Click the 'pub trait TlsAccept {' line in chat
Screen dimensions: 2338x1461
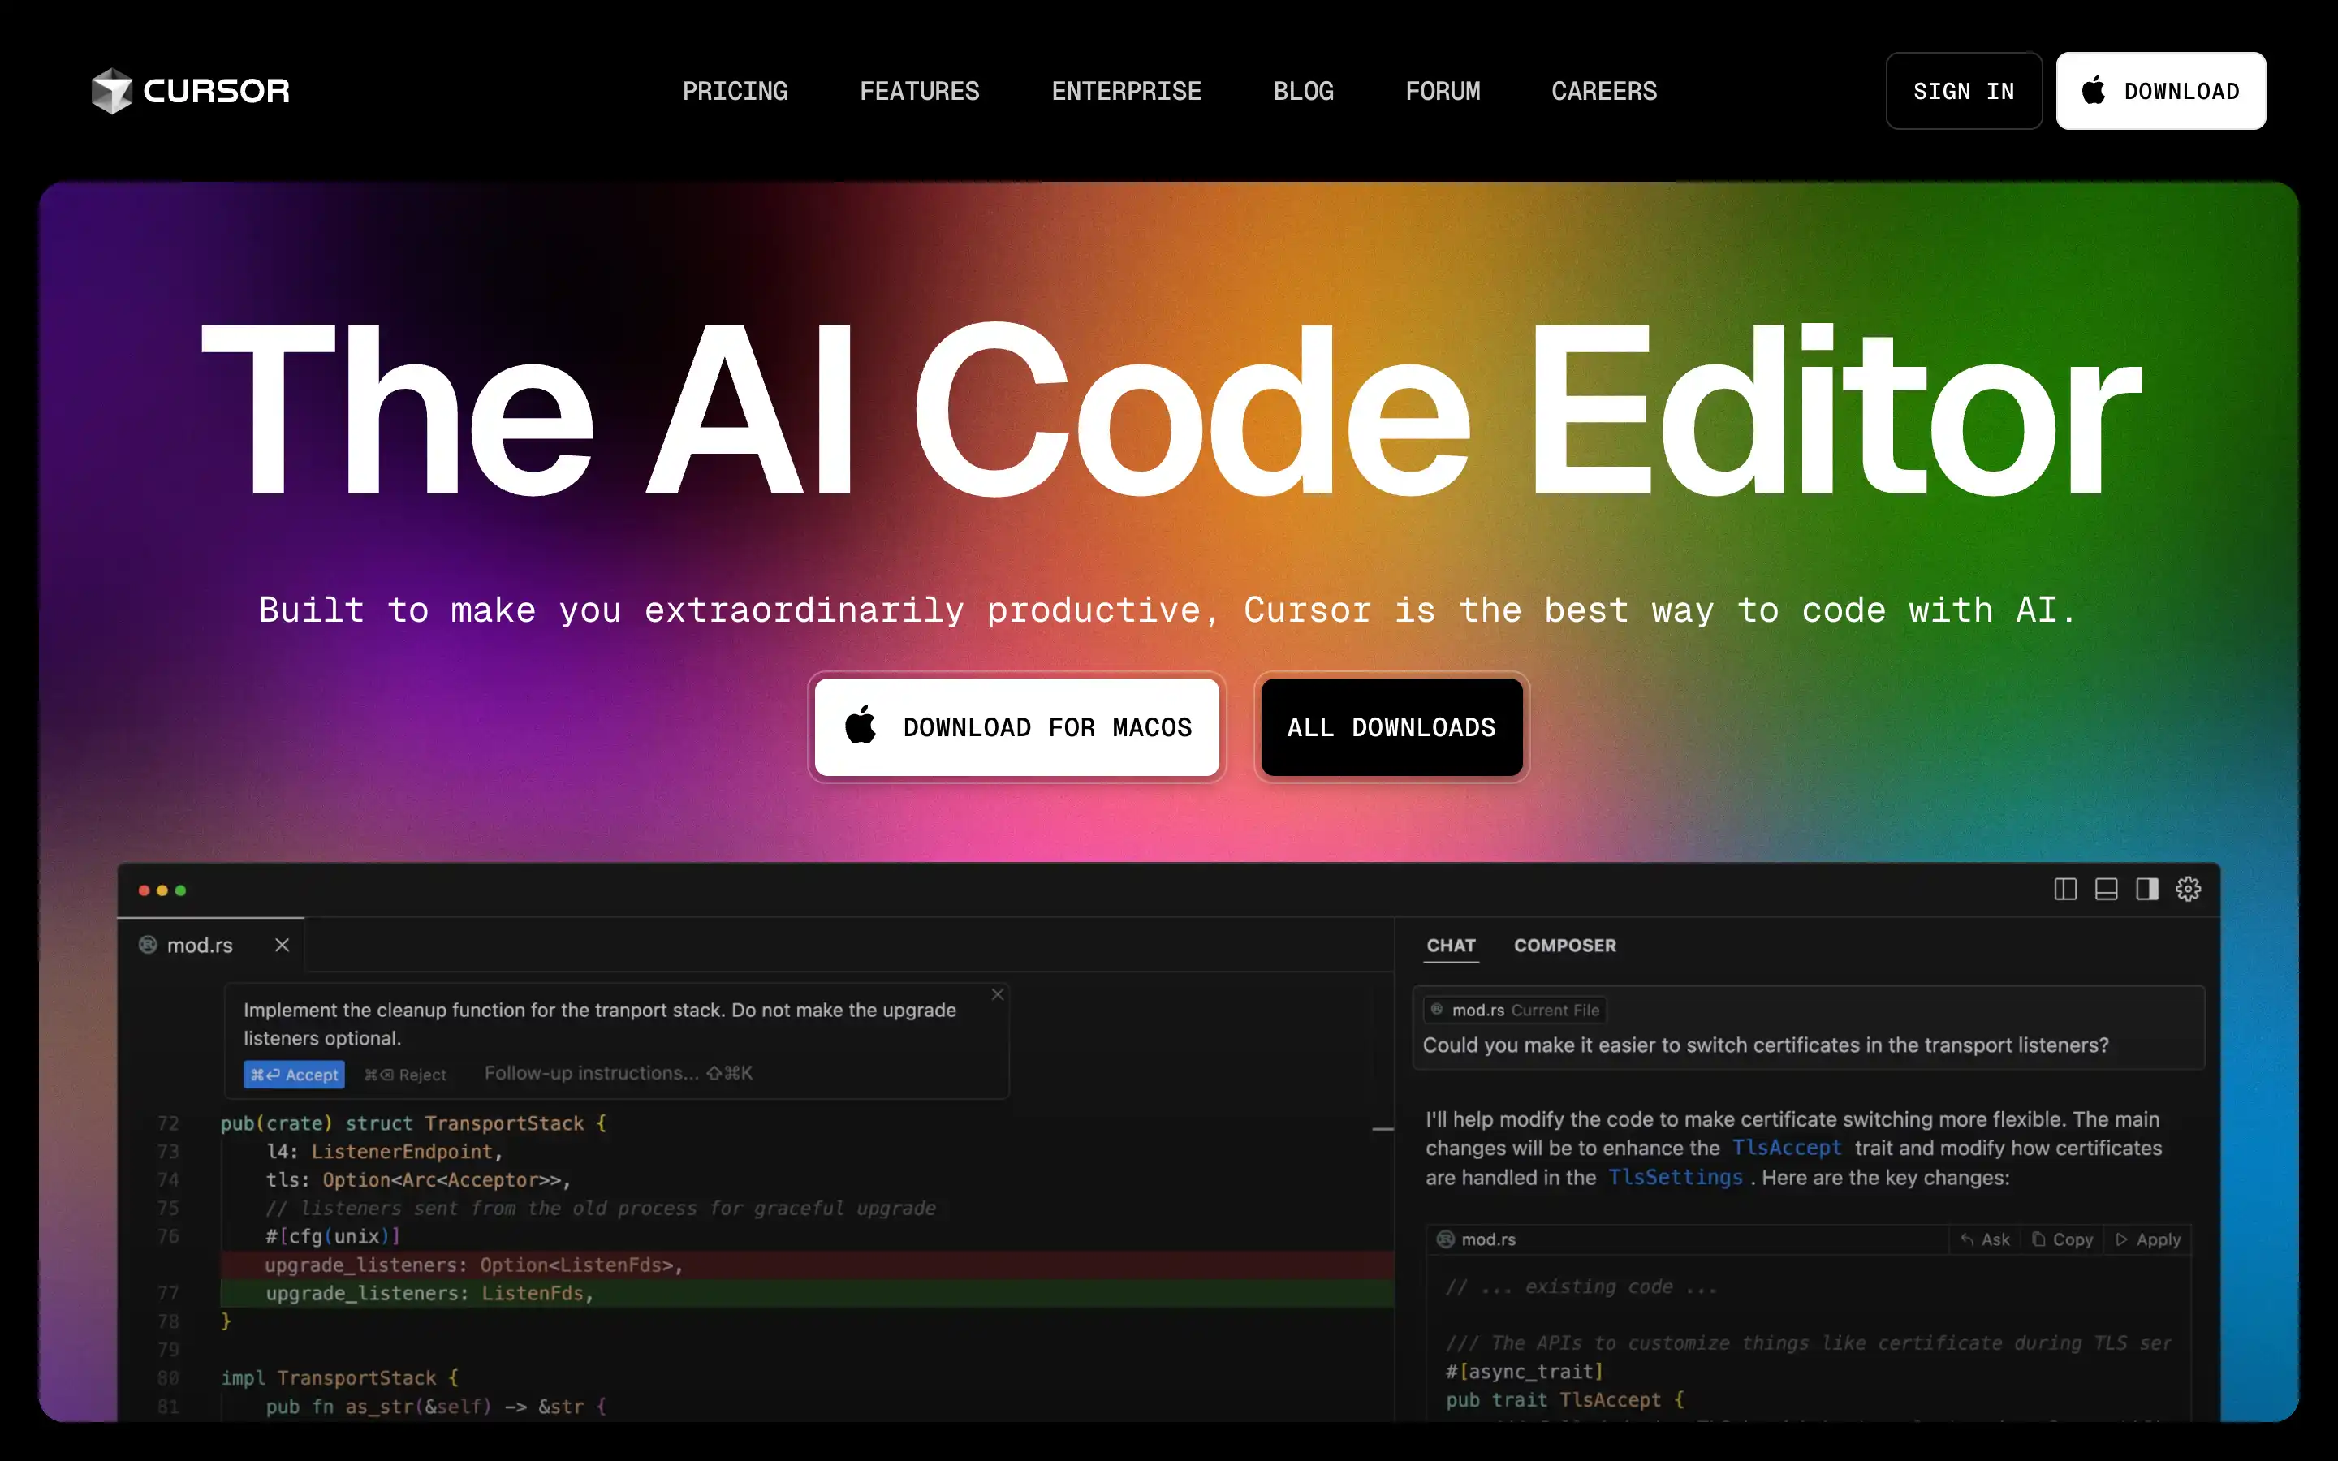1565,1400
